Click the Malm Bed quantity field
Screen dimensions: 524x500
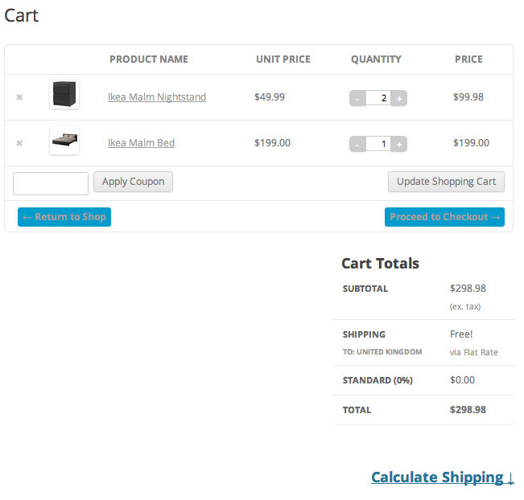(378, 144)
